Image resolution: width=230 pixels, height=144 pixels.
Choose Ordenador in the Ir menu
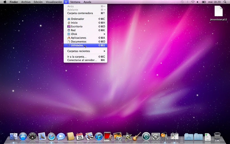85,19
